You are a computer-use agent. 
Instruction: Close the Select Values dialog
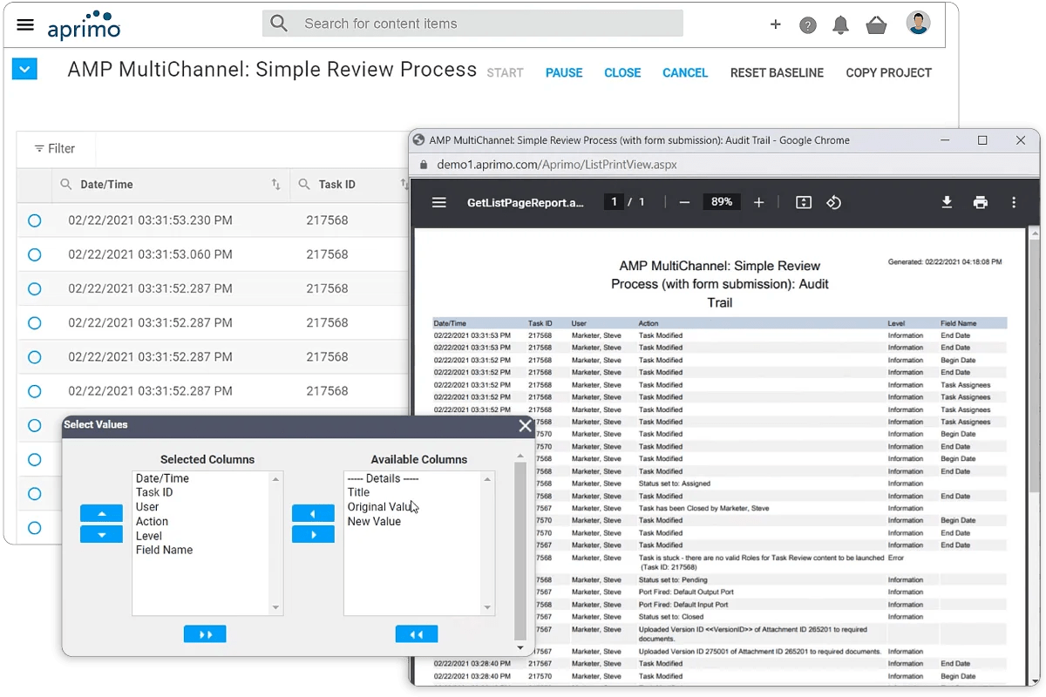[525, 425]
